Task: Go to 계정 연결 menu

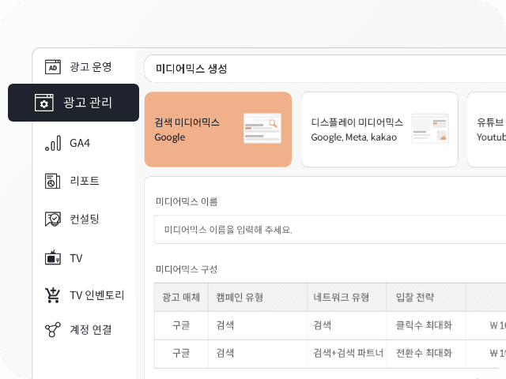Action: pyautogui.click(x=91, y=330)
